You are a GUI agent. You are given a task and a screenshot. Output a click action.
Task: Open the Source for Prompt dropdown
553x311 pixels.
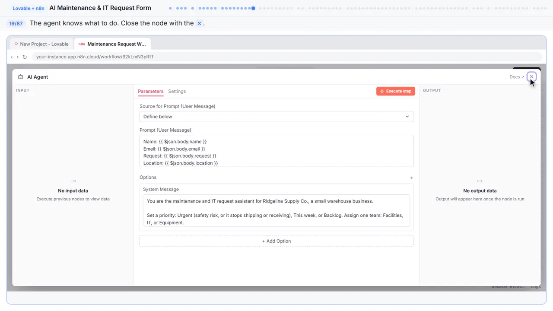[x=276, y=117]
